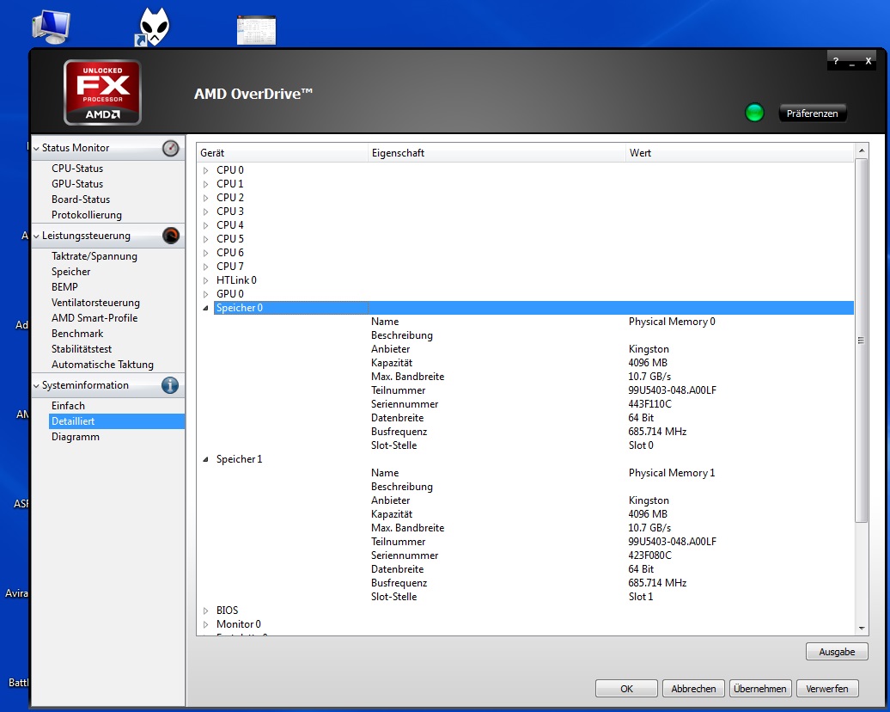
Task: Open Protokollierung page
Action: pyautogui.click(x=86, y=215)
